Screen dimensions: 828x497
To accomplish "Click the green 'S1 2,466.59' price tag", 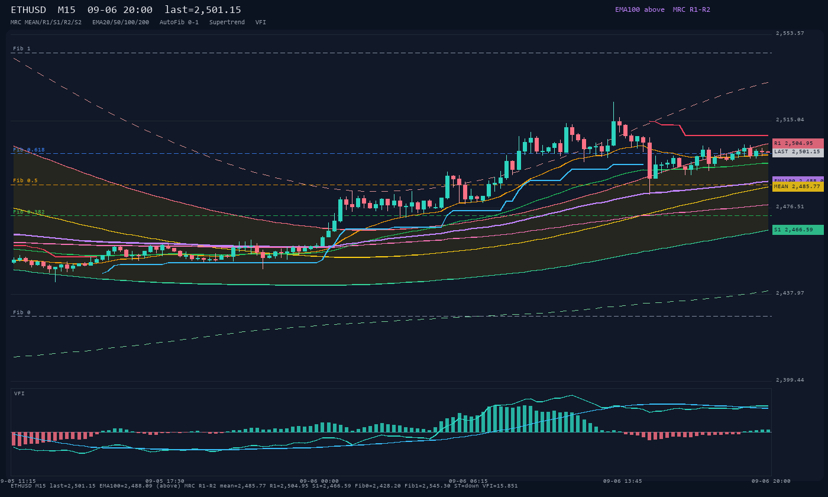I will (x=798, y=230).
